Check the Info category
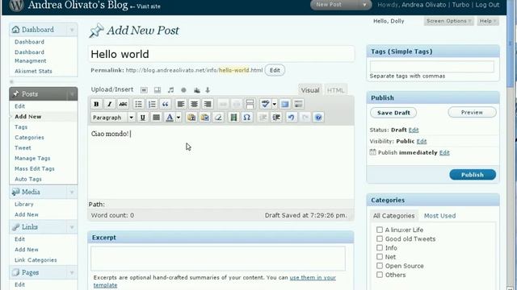Viewport: 517px width, 290px height. [380, 247]
